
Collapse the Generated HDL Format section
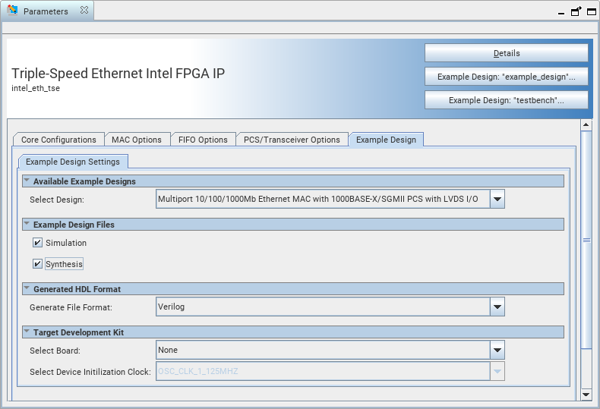pyautogui.click(x=27, y=289)
